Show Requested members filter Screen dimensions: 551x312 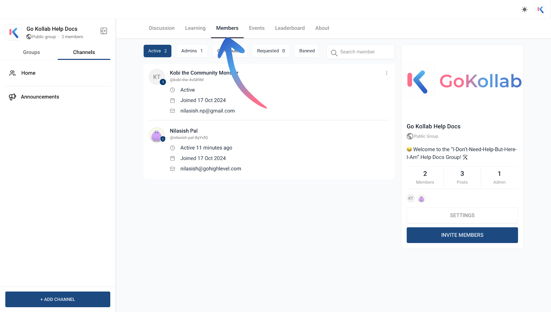click(x=271, y=51)
